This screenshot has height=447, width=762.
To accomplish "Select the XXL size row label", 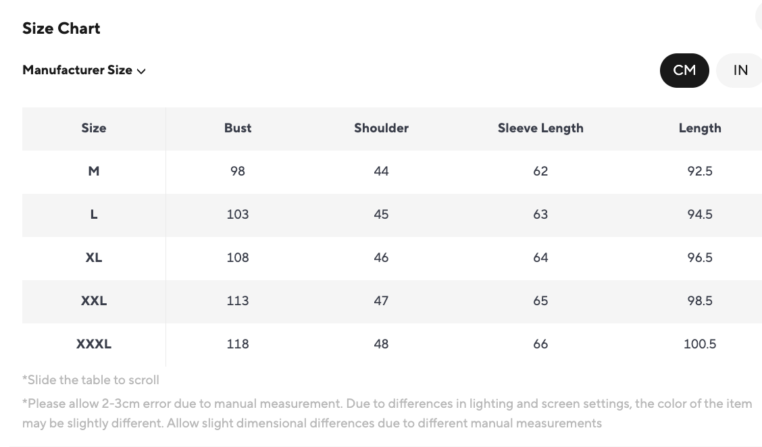I will (x=94, y=301).
